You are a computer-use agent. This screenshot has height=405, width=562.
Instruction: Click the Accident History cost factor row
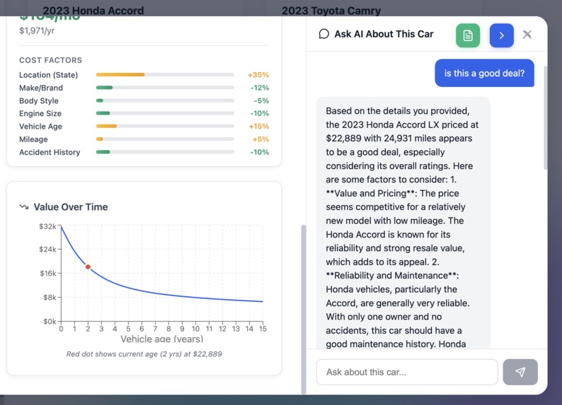(x=144, y=152)
